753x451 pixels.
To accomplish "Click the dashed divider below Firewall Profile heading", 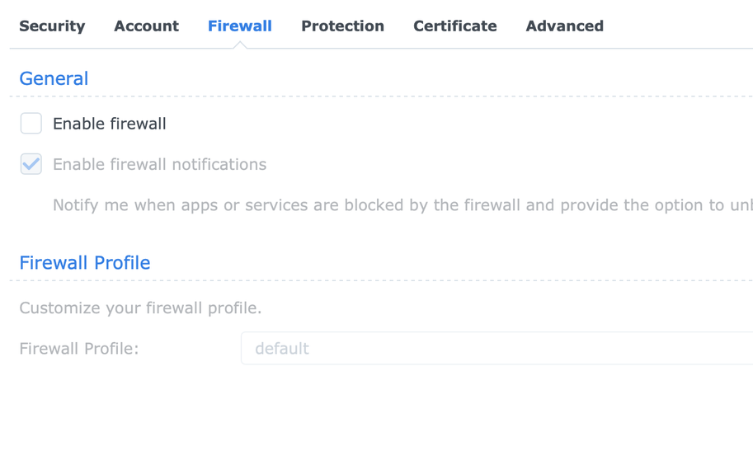I will coord(379,281).
